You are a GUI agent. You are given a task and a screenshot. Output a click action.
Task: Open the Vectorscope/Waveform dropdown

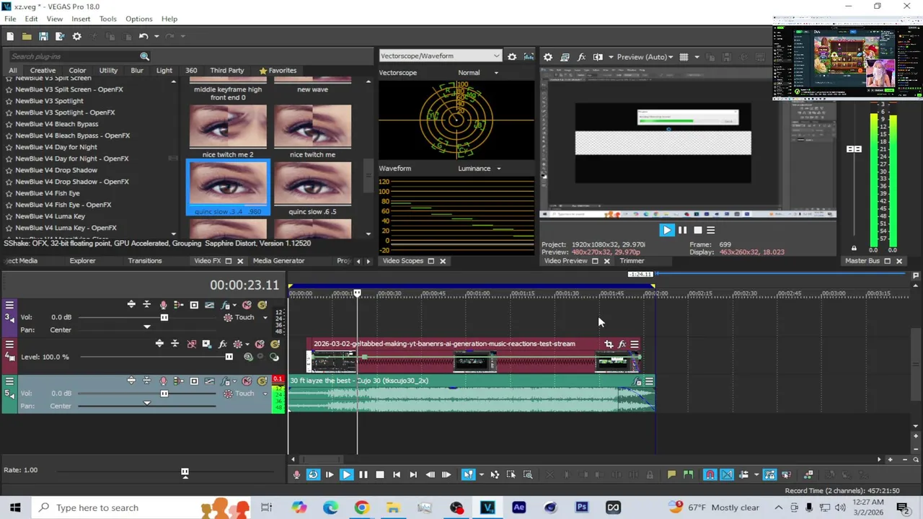pos(440,56)
